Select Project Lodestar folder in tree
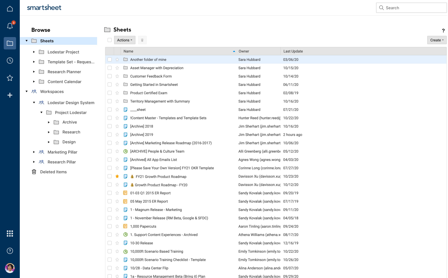 [x=71, y=112]
